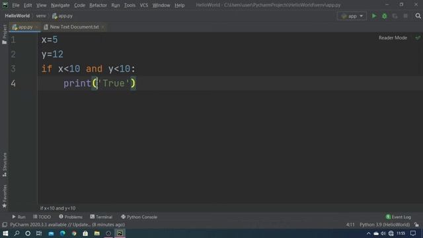423x238 pixels.
Task: Open Cortana circle in taskbar
Action: (28, 233)
